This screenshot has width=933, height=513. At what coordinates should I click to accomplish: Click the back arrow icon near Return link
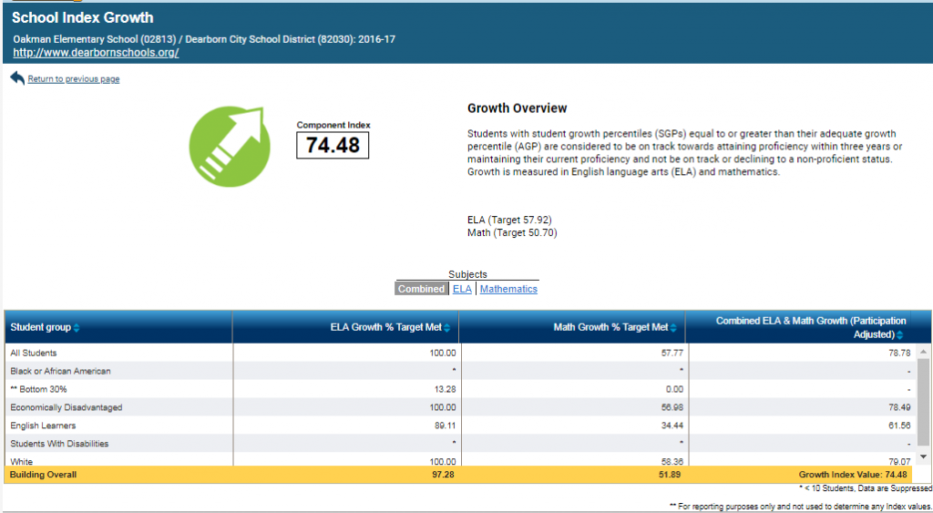(17, 78)
